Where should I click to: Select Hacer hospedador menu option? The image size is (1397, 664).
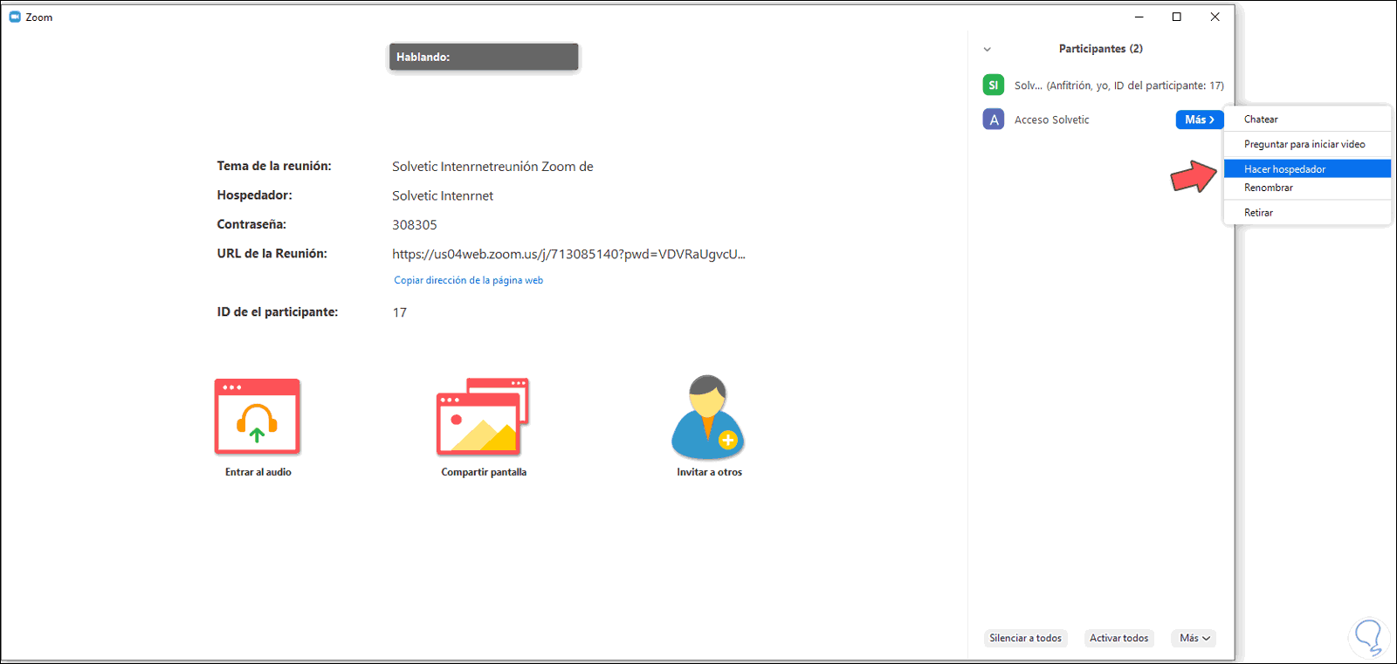1307,168
